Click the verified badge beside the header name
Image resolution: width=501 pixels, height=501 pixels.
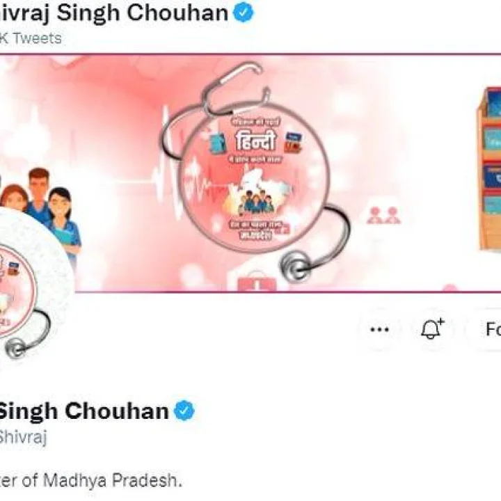[244, 13]
